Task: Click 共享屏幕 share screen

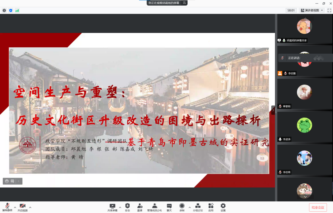Action: (112, 207)
